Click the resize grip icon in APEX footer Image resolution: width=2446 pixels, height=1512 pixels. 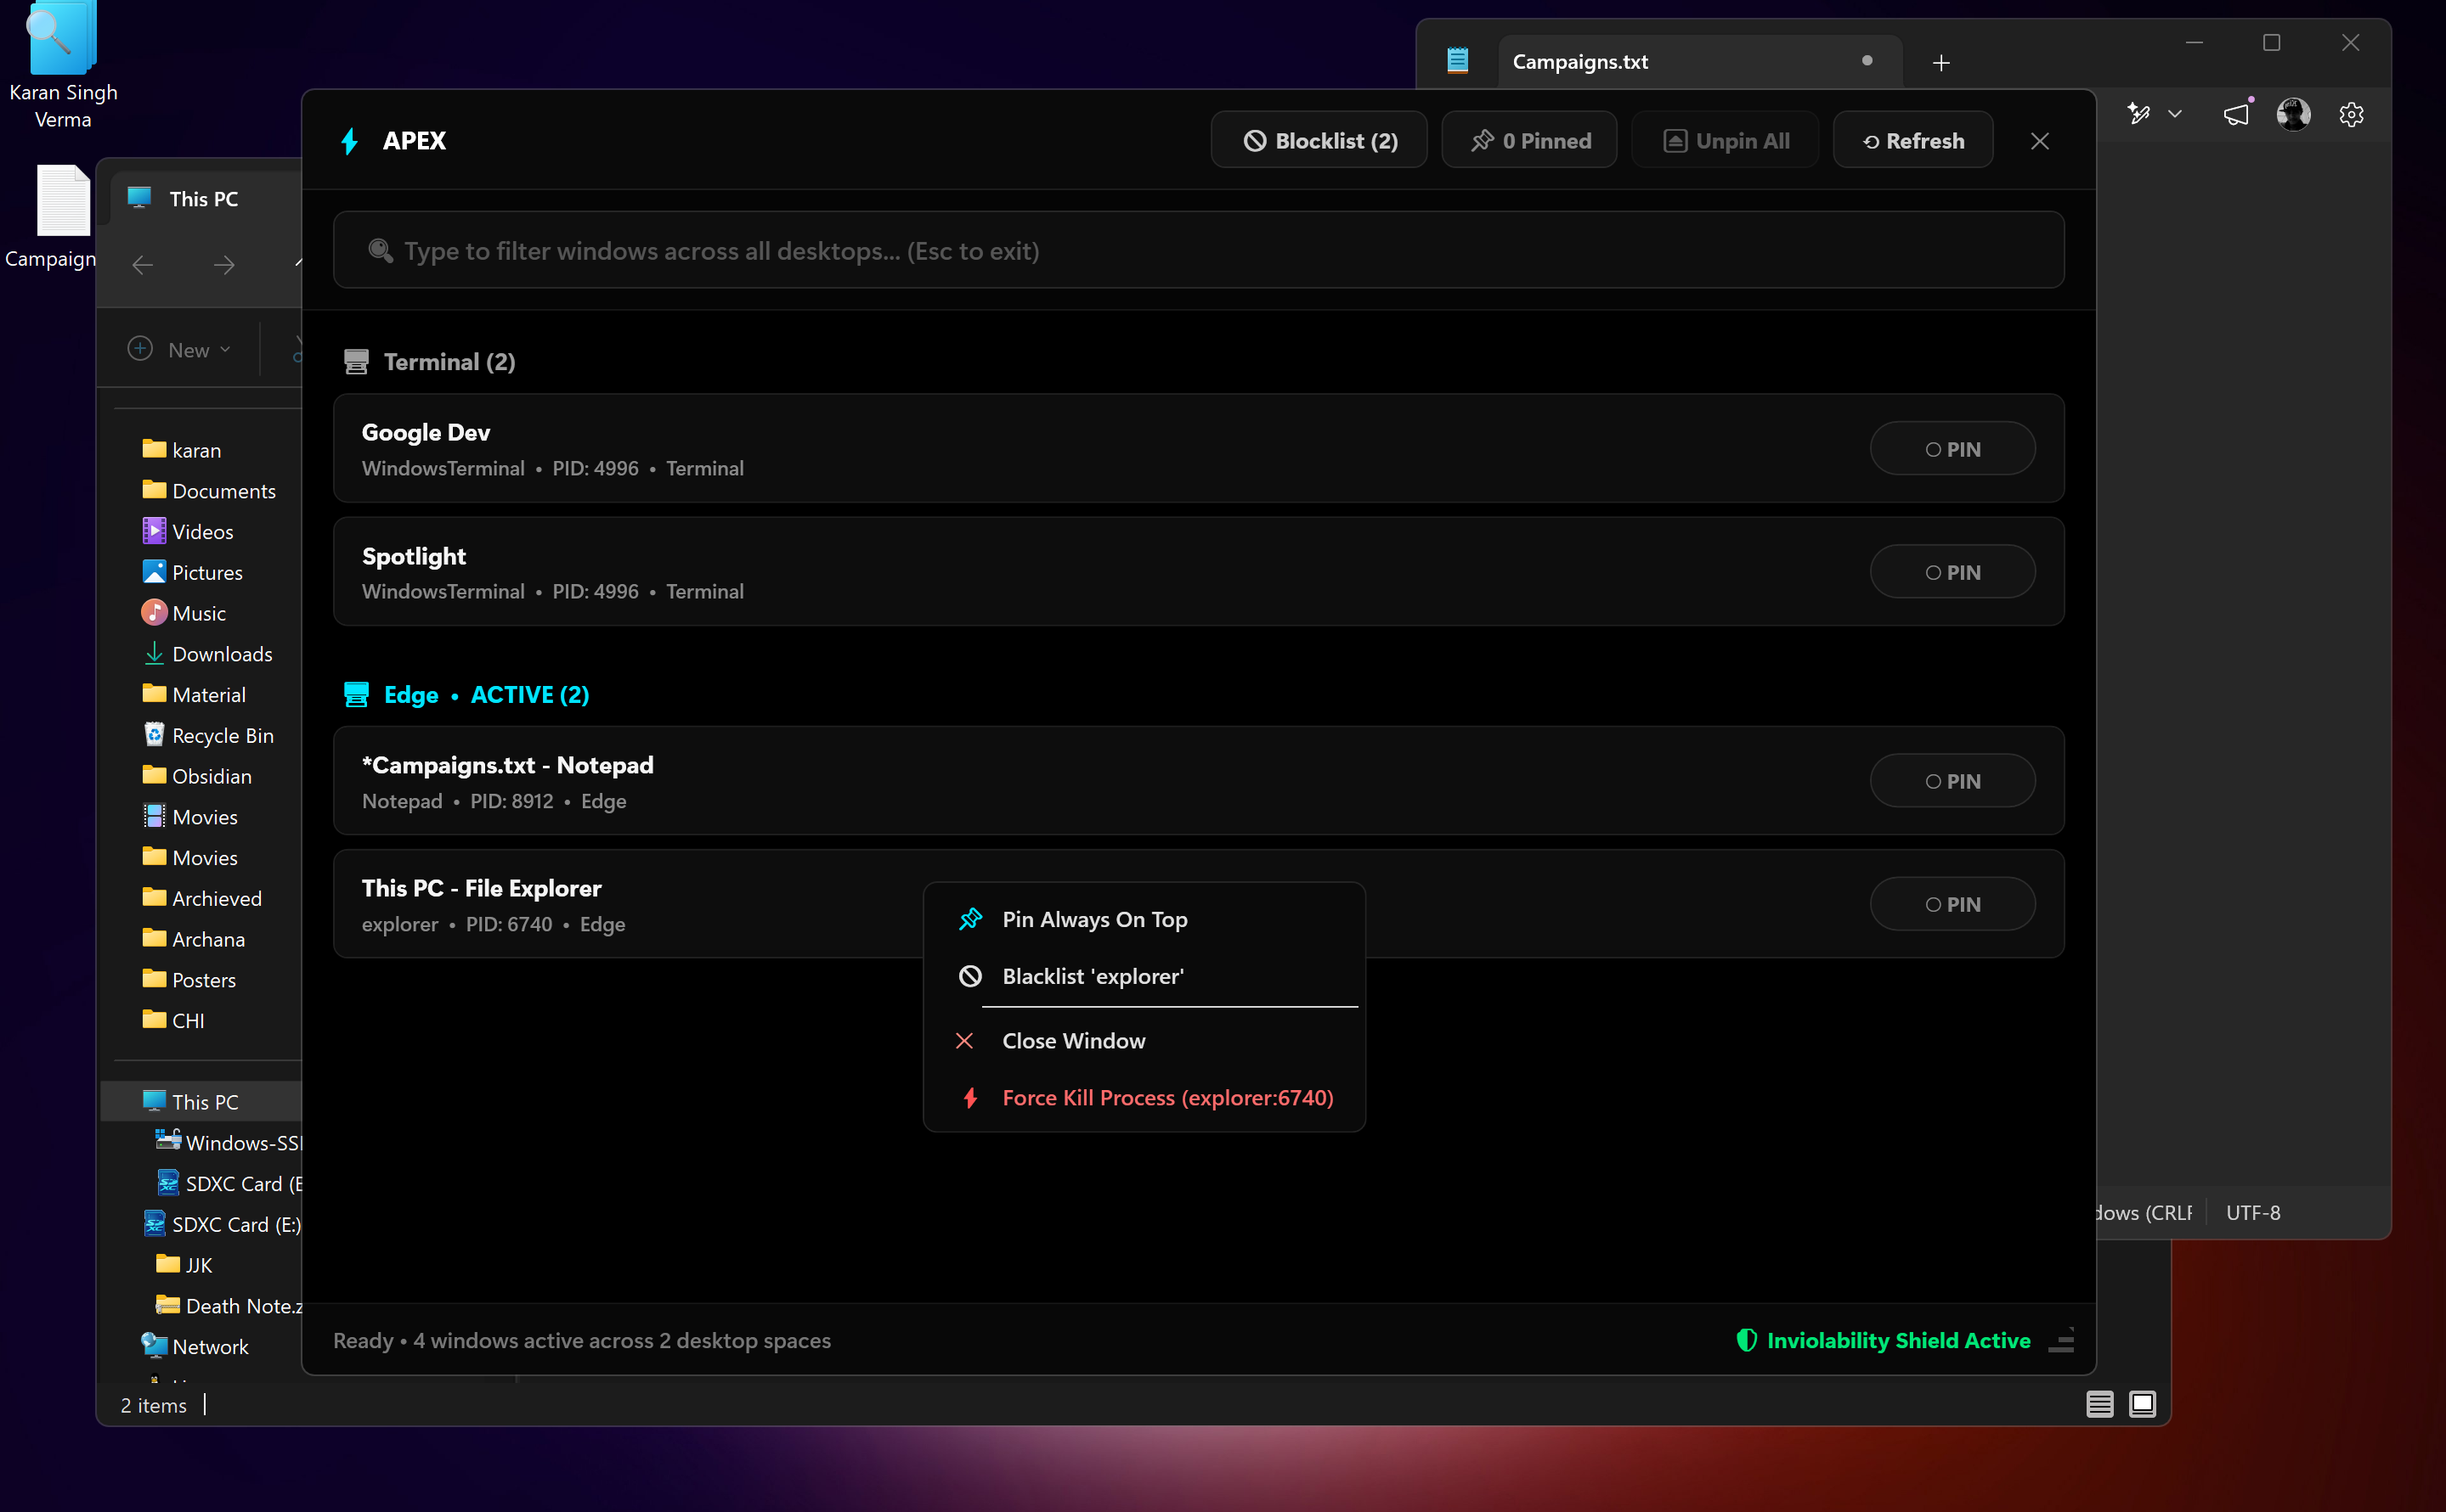click(x=2062, y=1340)
